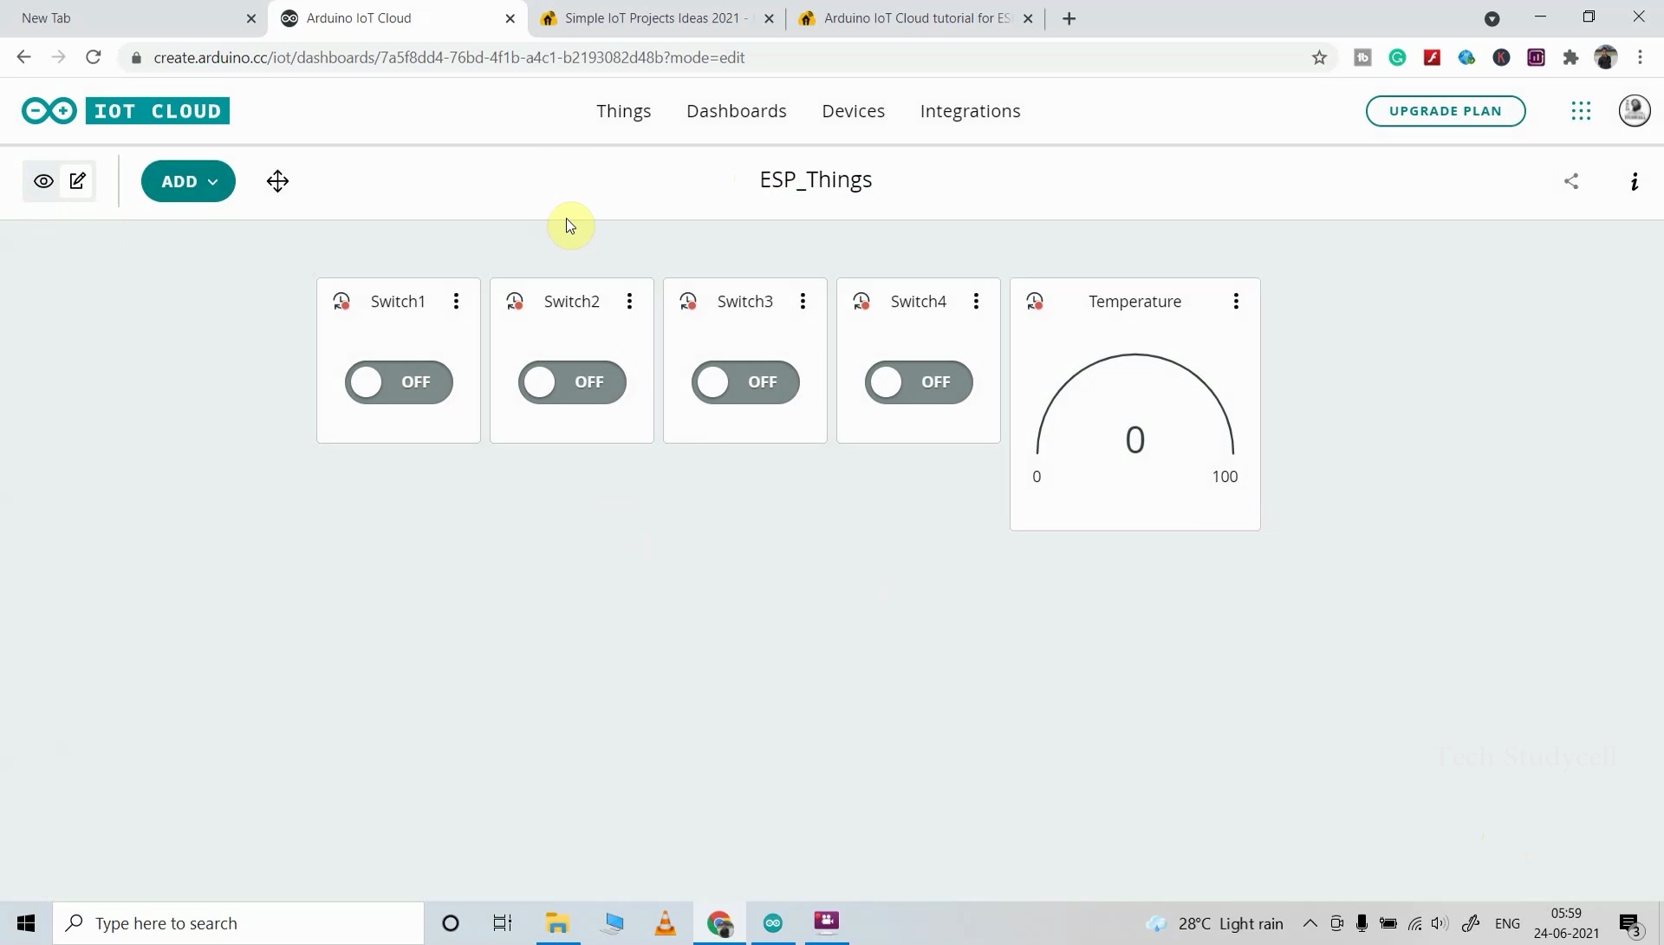
Task: Open the Things section
Action: click(623, 111)
